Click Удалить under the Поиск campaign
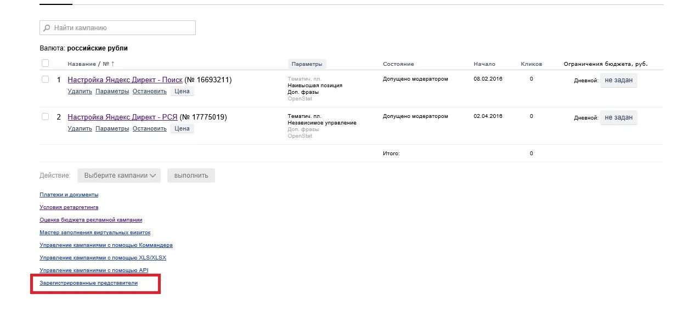 (x=80, y=91)
